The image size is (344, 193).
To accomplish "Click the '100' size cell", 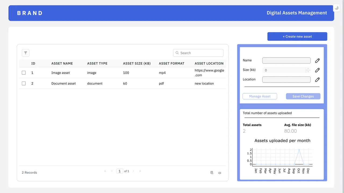I will point(126,73).
